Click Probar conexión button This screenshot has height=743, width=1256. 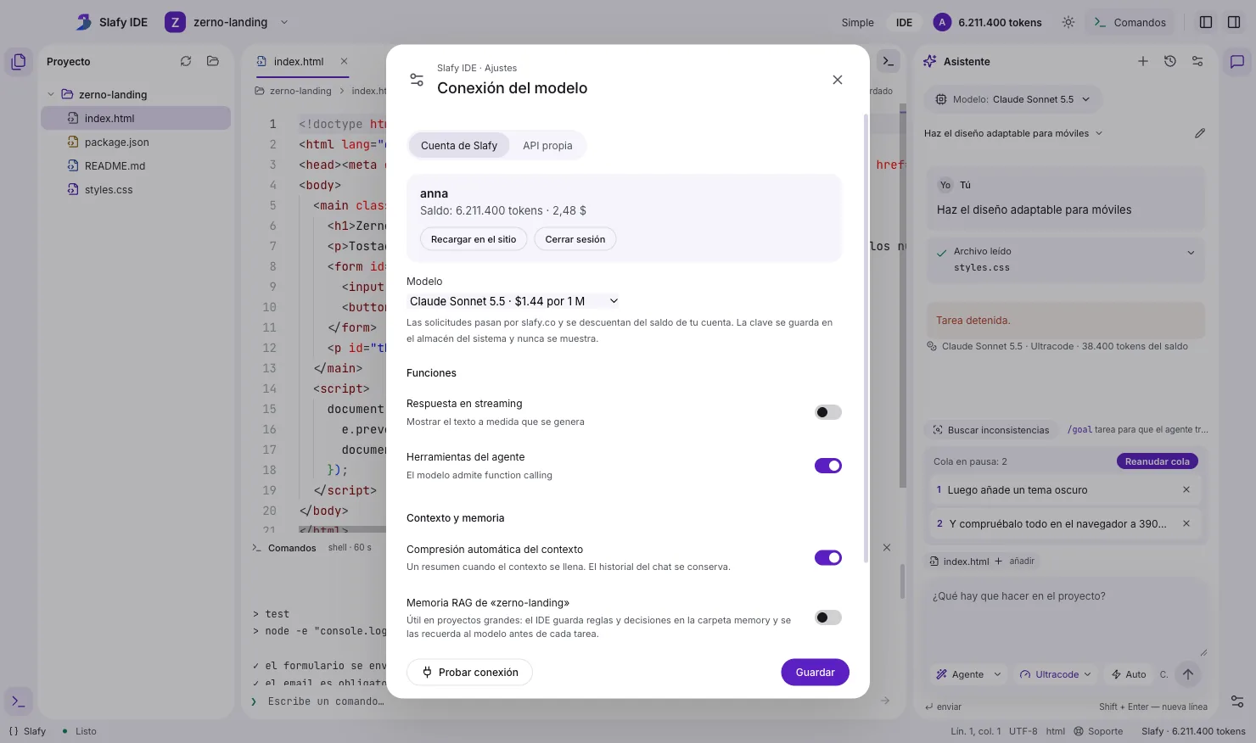[469, 672]
